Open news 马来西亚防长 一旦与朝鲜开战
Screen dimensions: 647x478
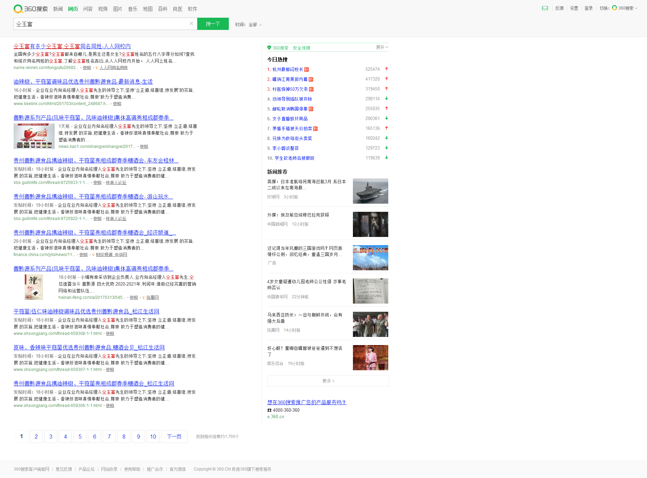tap(305, 318)
